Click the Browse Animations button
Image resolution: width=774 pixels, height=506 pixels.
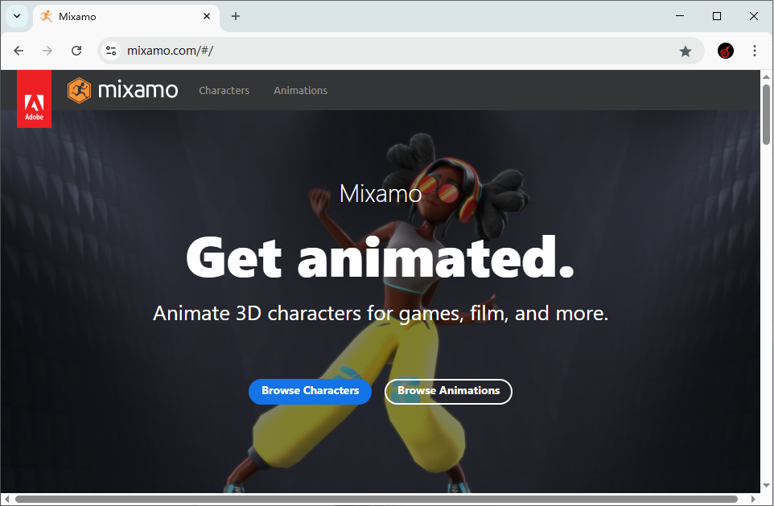pyautogui.click(x=448, y=391)
